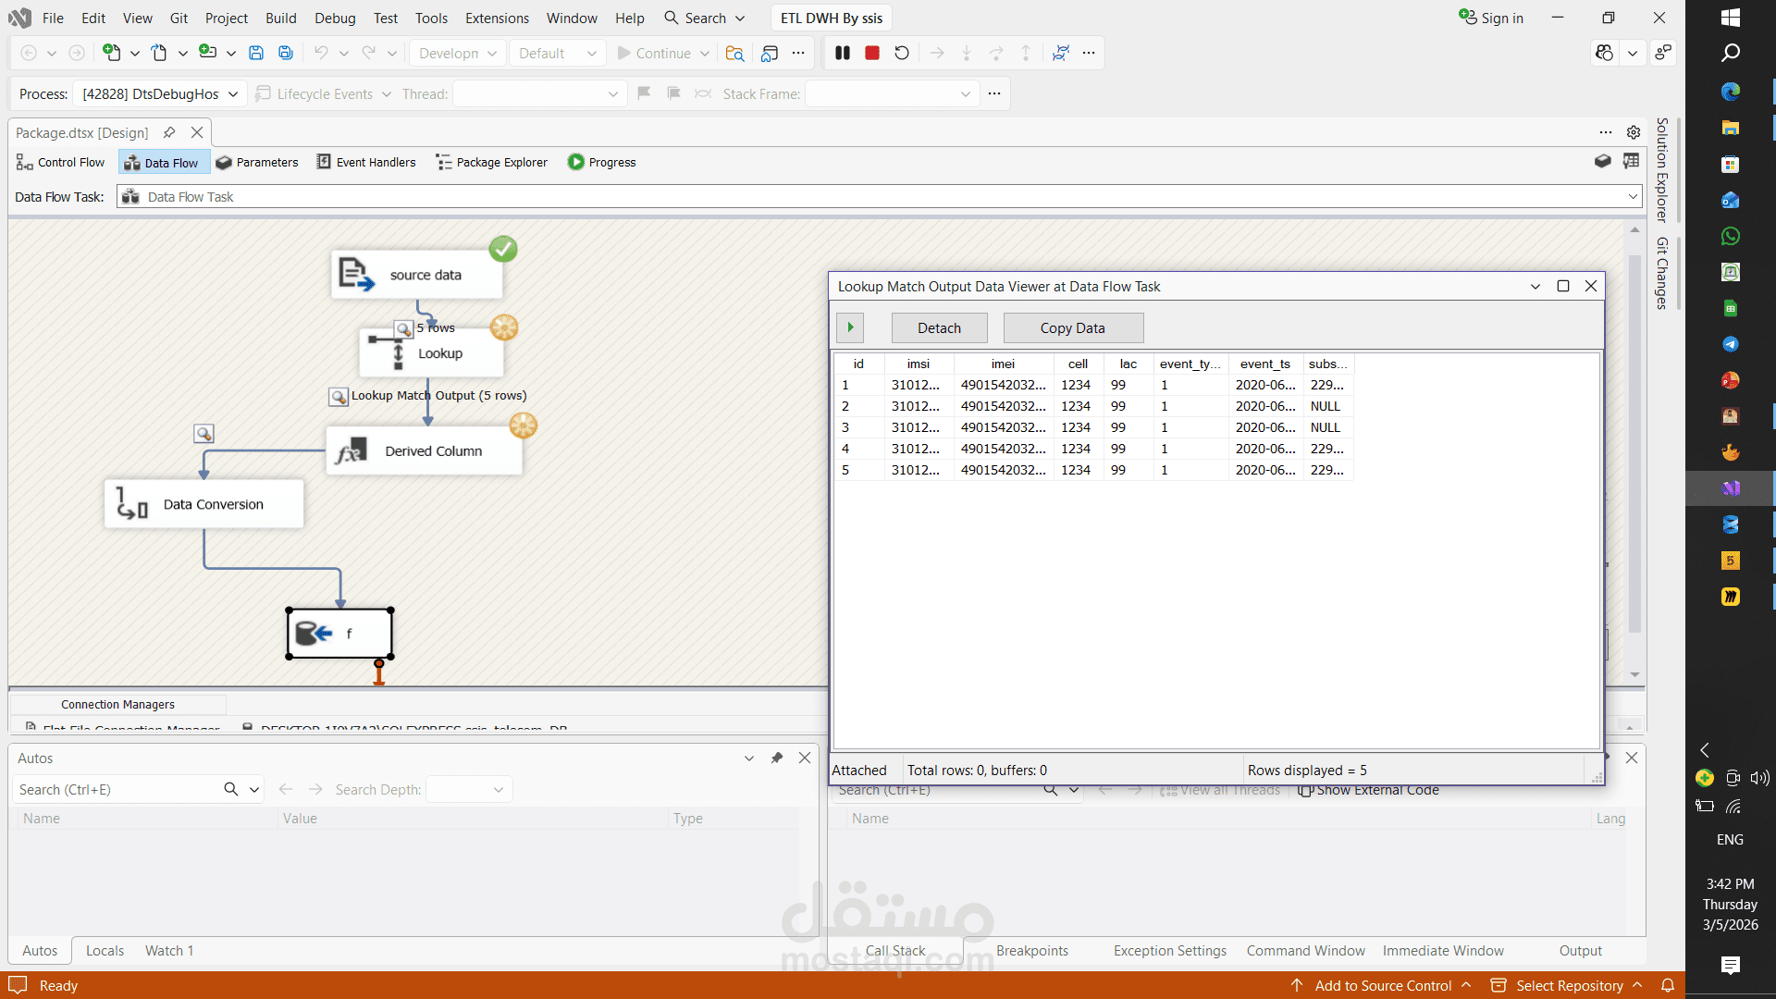Click the data viewer magnifier on Lookup Match Output
Screen dimensions: 1776x999
click(339, 397)
